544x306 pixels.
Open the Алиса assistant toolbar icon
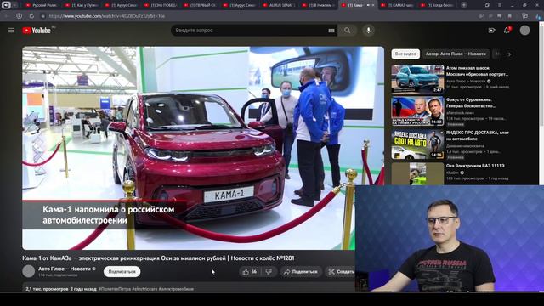click(x=539, y=16)
